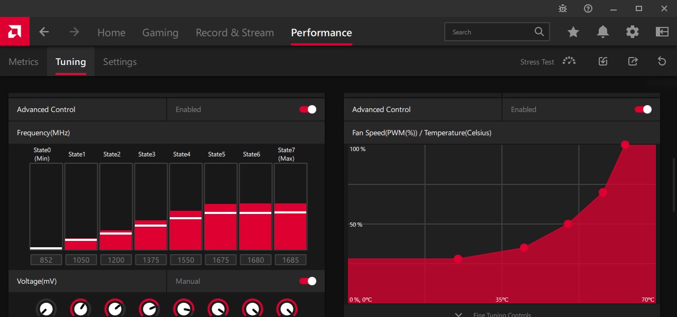Viewport: 677px width, 317px height.
Task: Click the Voltage(mV) label
Action: [36, 281]
